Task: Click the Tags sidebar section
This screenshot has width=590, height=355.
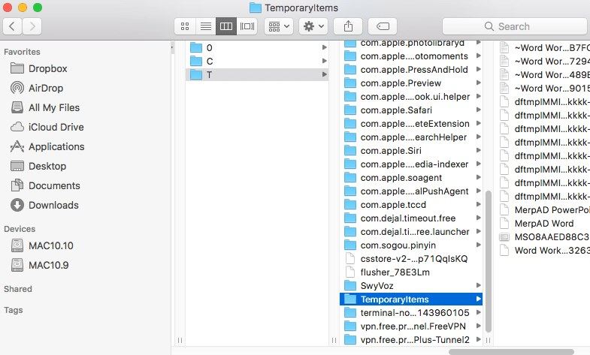Action: coord(14,310)
